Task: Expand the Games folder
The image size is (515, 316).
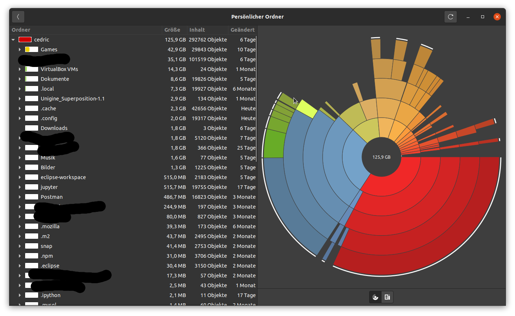Action: pos(20,50)
